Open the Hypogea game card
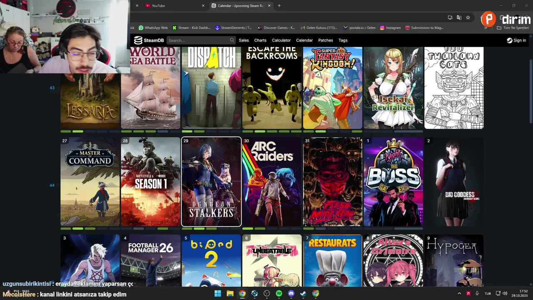The width and height of the screenshot is (533, 300). pos(454,260)
